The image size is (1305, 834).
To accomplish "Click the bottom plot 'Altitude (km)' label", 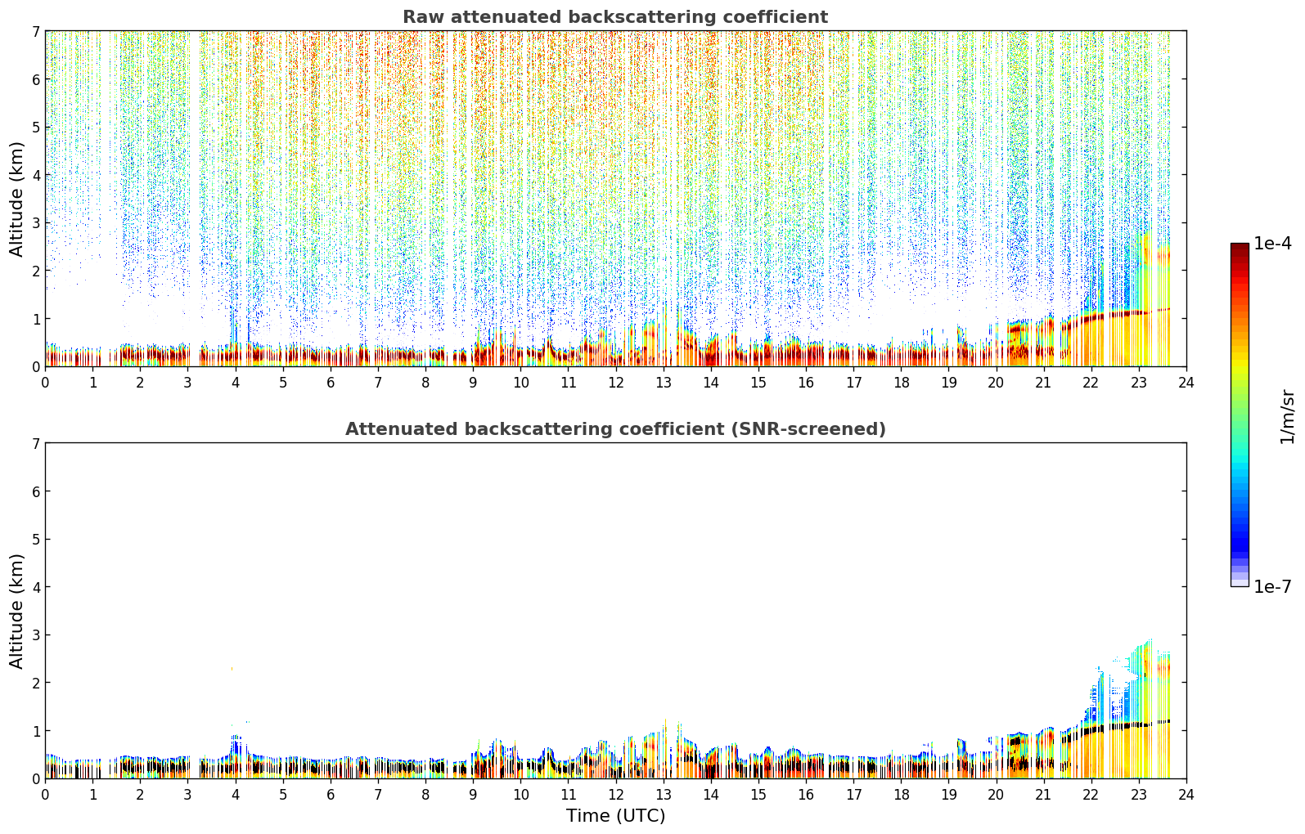I will point(17,611).
